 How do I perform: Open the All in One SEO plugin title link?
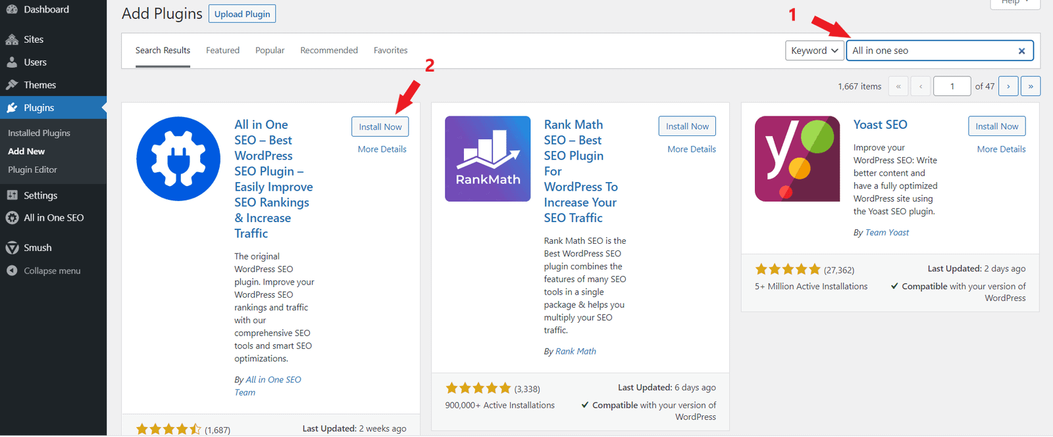pos(274,179)
